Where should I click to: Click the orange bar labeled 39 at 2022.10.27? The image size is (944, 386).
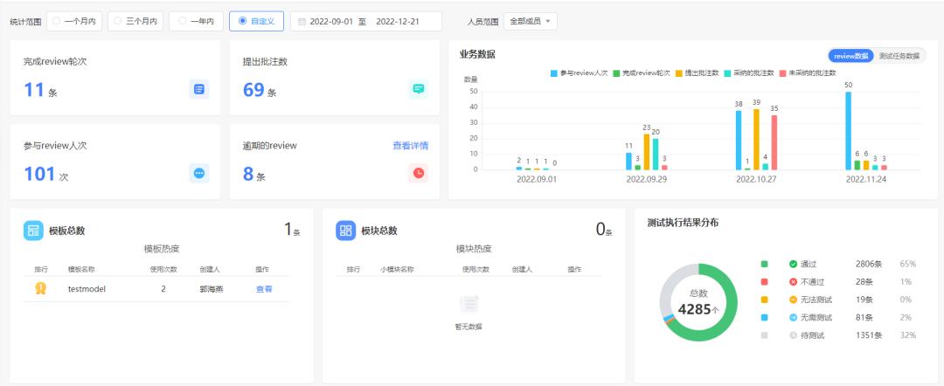756,140
